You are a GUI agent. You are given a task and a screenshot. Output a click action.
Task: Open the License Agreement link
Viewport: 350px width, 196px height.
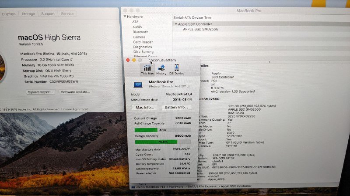pyautogui.click(x=74, y=109)
